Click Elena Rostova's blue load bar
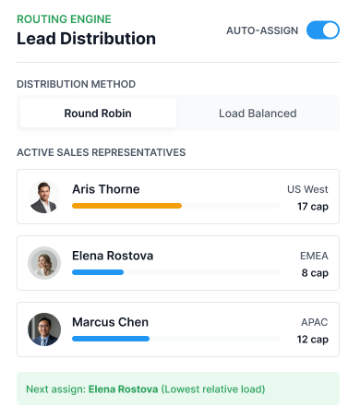The image size is (360, 419). tap(98, 272)
